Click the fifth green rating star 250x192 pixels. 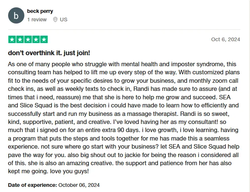point(44,39)
